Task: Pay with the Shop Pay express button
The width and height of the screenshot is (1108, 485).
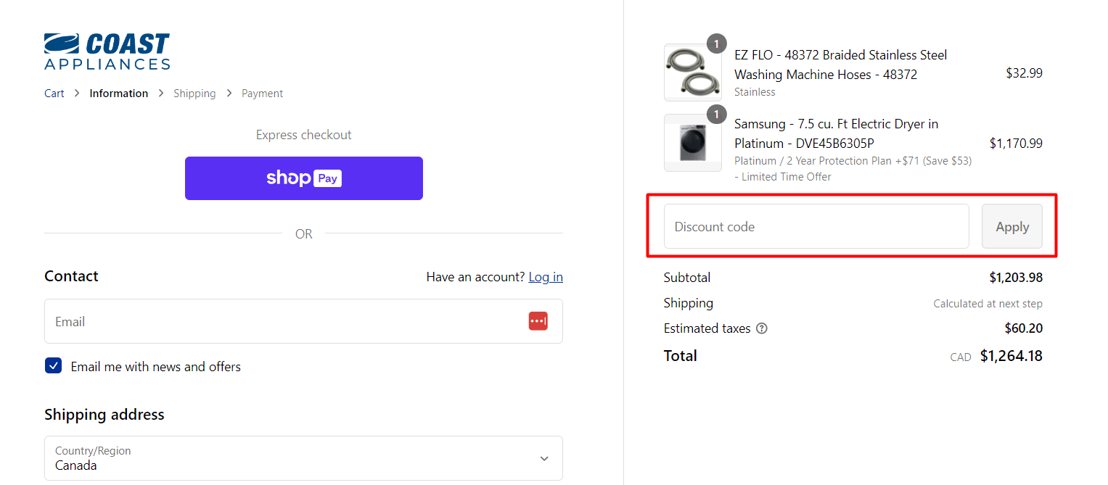Action: pos(304,178)
